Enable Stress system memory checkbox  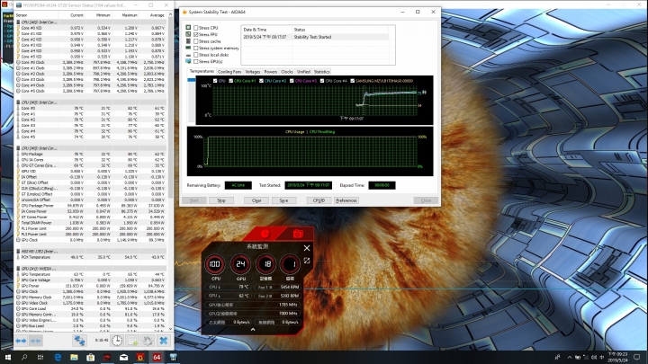click(x=196, y=48)
